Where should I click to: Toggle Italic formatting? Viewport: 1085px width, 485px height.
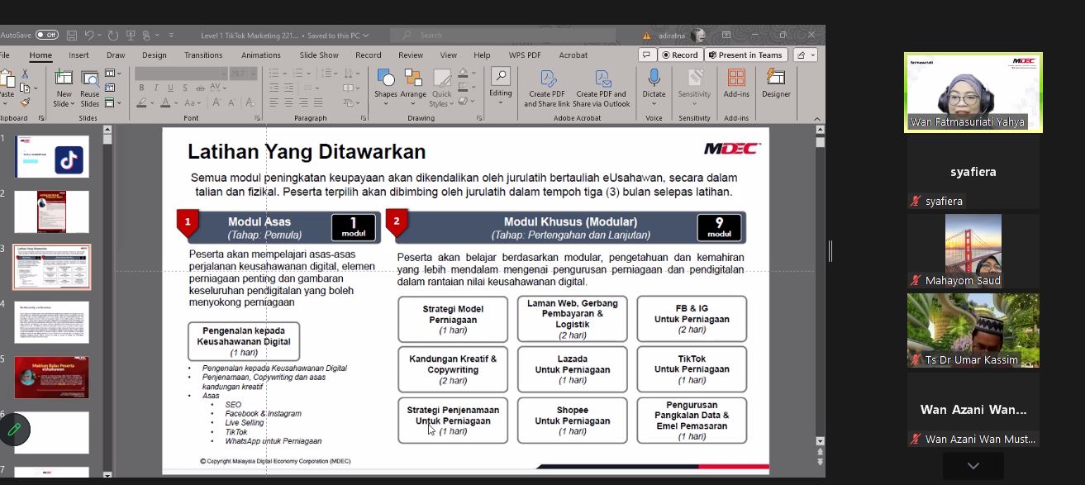[x=155, y=88]
